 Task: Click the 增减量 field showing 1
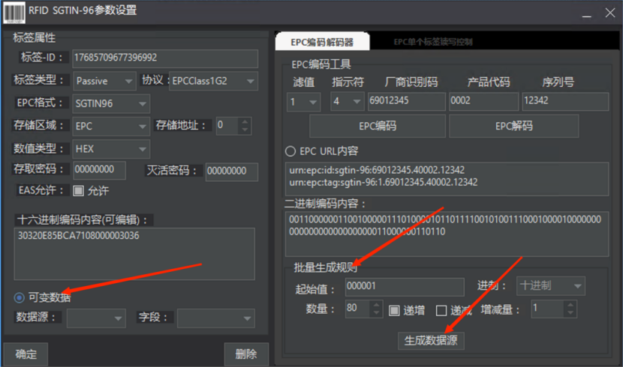coord(547,309)
